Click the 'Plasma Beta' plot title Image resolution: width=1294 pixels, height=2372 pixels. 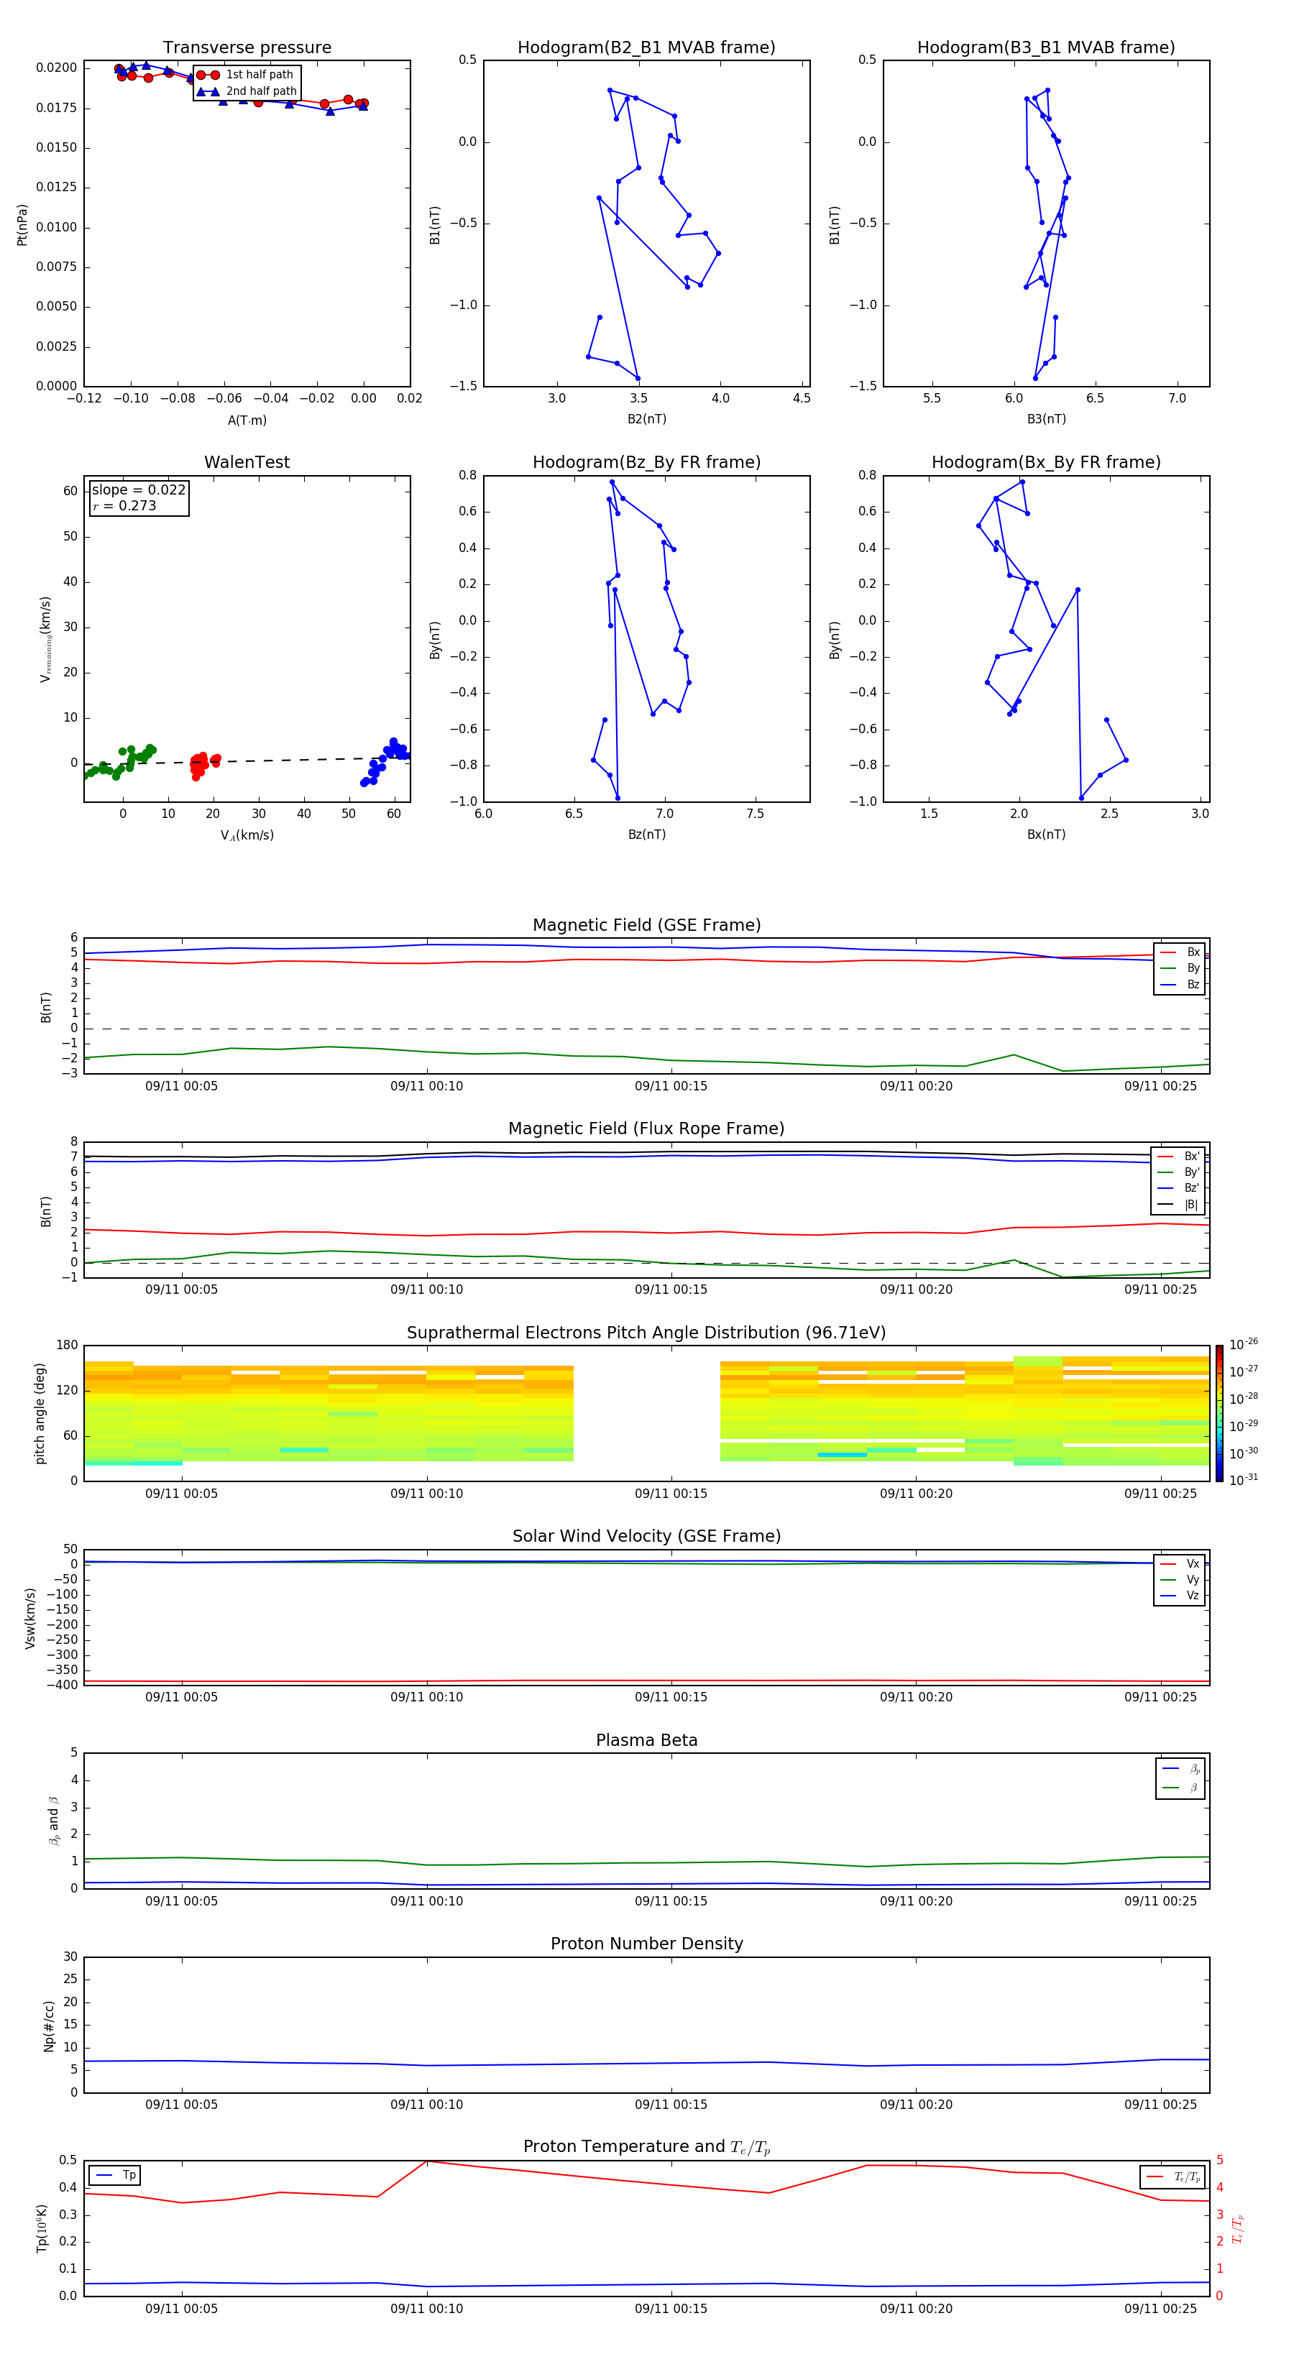pos(646,1740)
